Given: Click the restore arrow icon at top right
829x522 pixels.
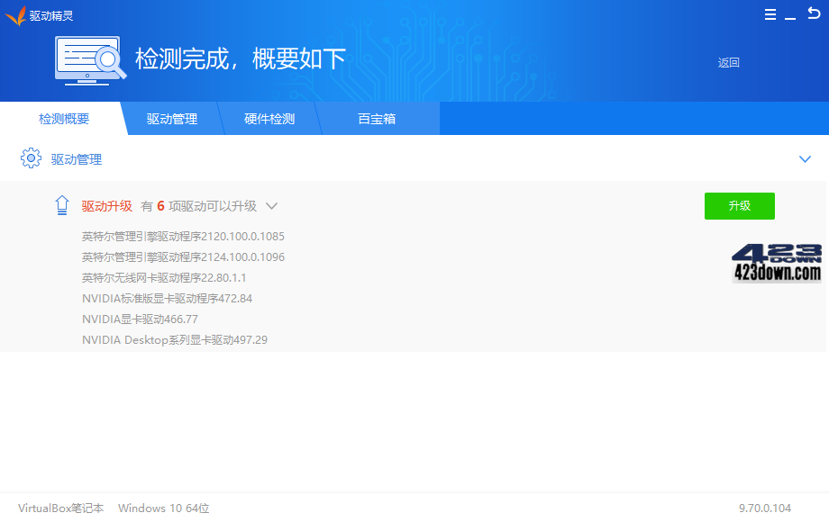Looking at the screenshot, I should coord(814,14).
